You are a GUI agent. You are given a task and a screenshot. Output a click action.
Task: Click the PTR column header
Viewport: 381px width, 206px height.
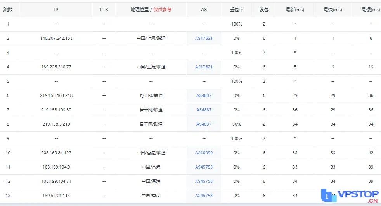click(104, 10)
